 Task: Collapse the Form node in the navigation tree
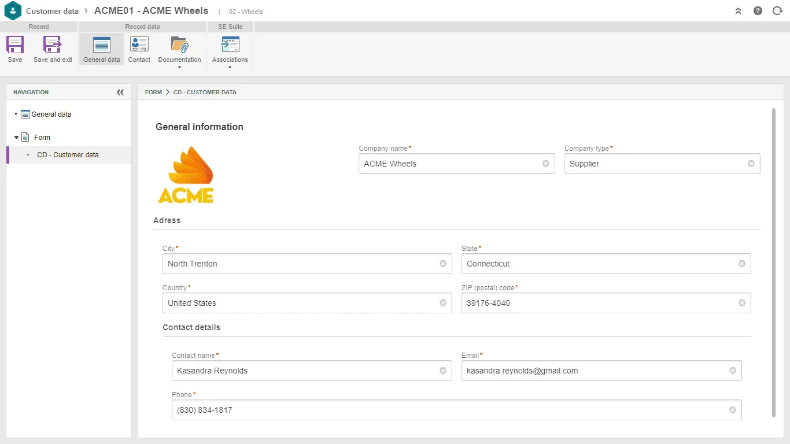(x=16, y=137)
